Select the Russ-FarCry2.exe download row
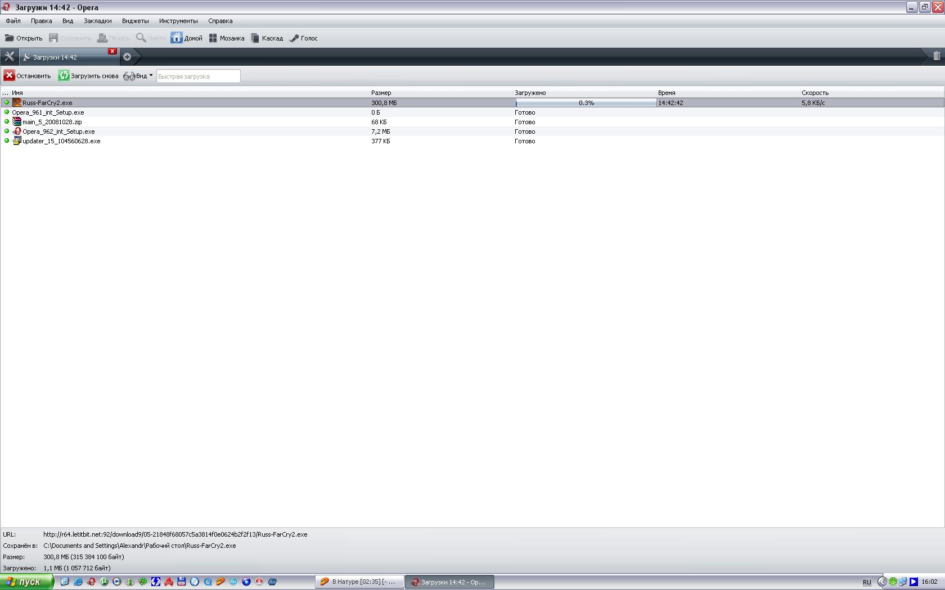Image resolution: width=945 pixels, height=590 pixels. tap(472, 103)
